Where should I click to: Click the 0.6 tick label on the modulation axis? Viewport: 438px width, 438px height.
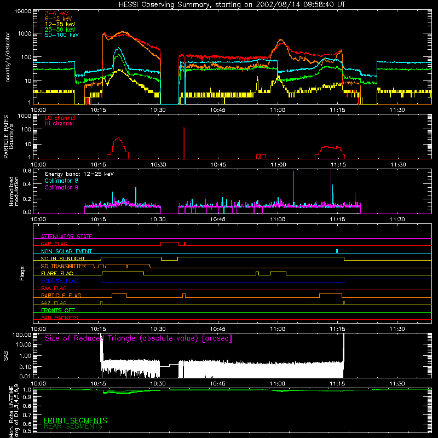click(x=27, y=171)
